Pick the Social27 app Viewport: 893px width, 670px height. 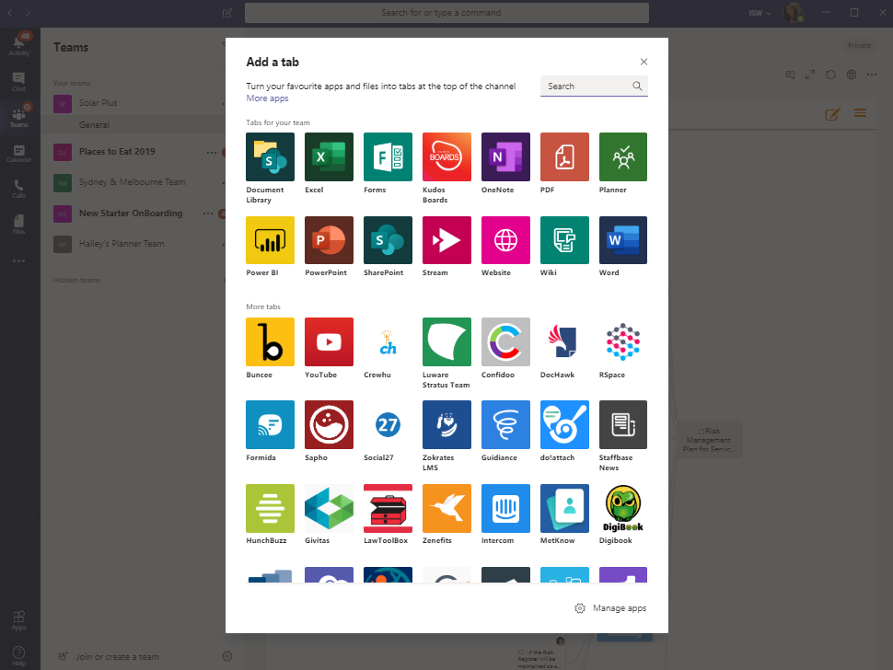point(388,424)
